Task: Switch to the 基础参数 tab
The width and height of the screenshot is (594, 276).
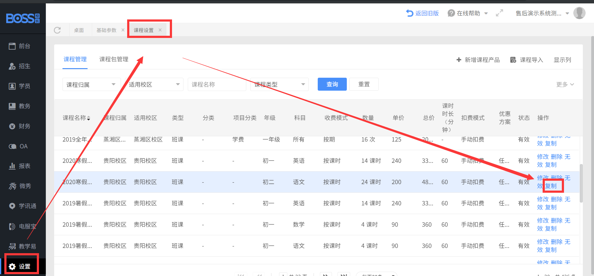Action: pos(106,30)
